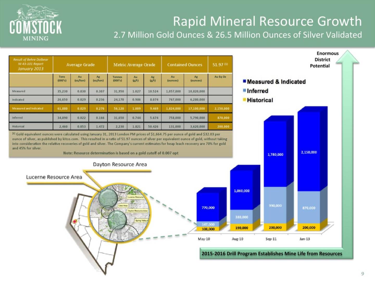Click the 380,000 value on Aug-10 bar
This screenshot has height=281, width=375.
click(x=242, y=217)
